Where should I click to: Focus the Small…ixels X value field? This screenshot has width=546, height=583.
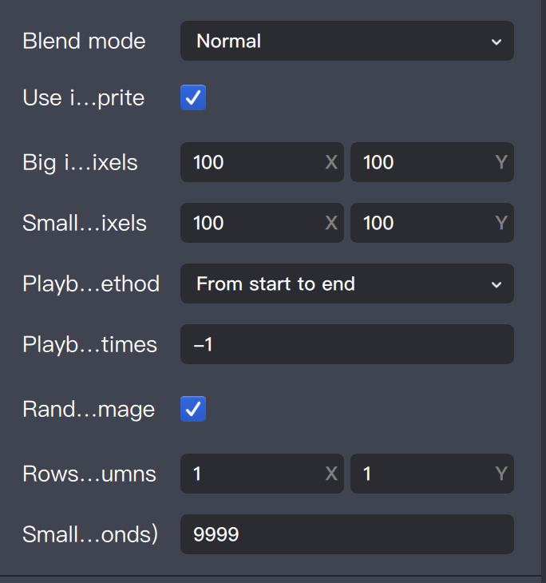coord(255,223)
